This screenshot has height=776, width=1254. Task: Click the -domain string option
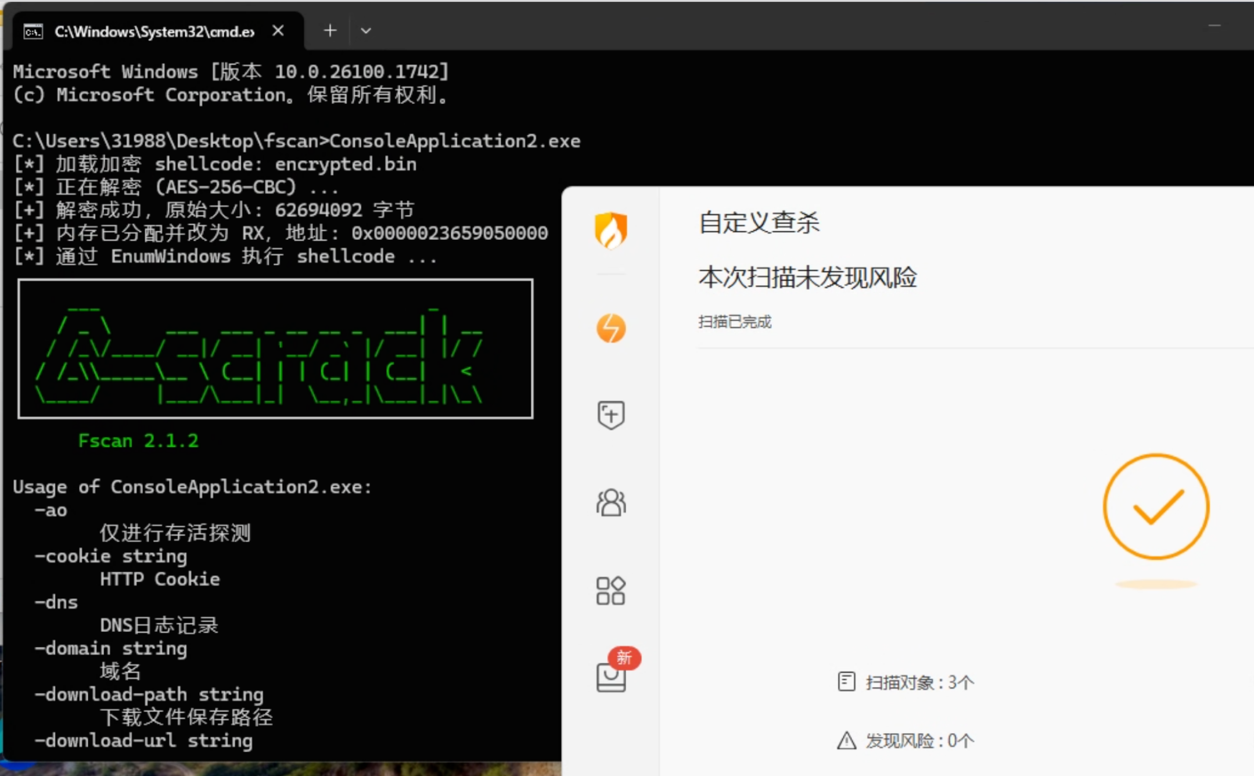click(x=111, y=648)
